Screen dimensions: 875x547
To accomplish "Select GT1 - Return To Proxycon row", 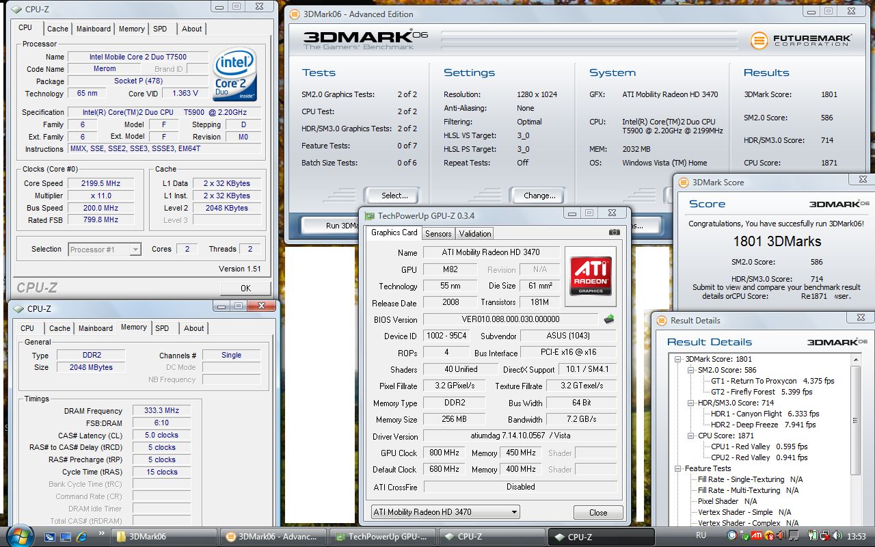I will pyautogui.click(x=772, y=381).
